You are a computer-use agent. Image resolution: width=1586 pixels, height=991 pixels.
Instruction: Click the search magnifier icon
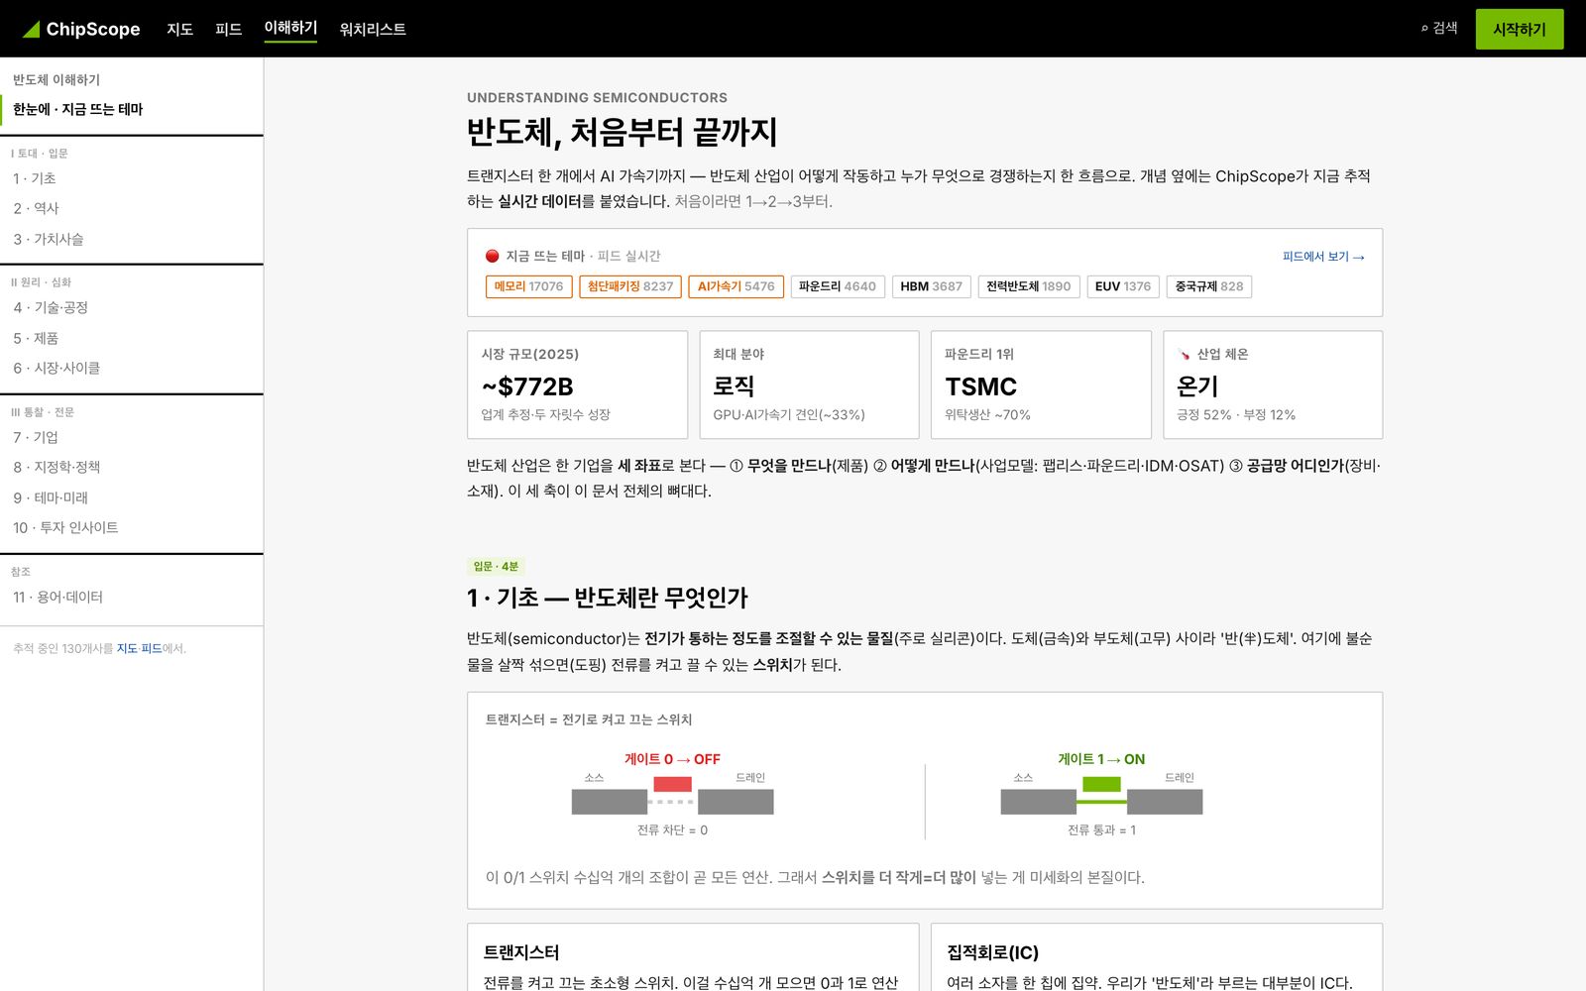(x=1424, y=29)
